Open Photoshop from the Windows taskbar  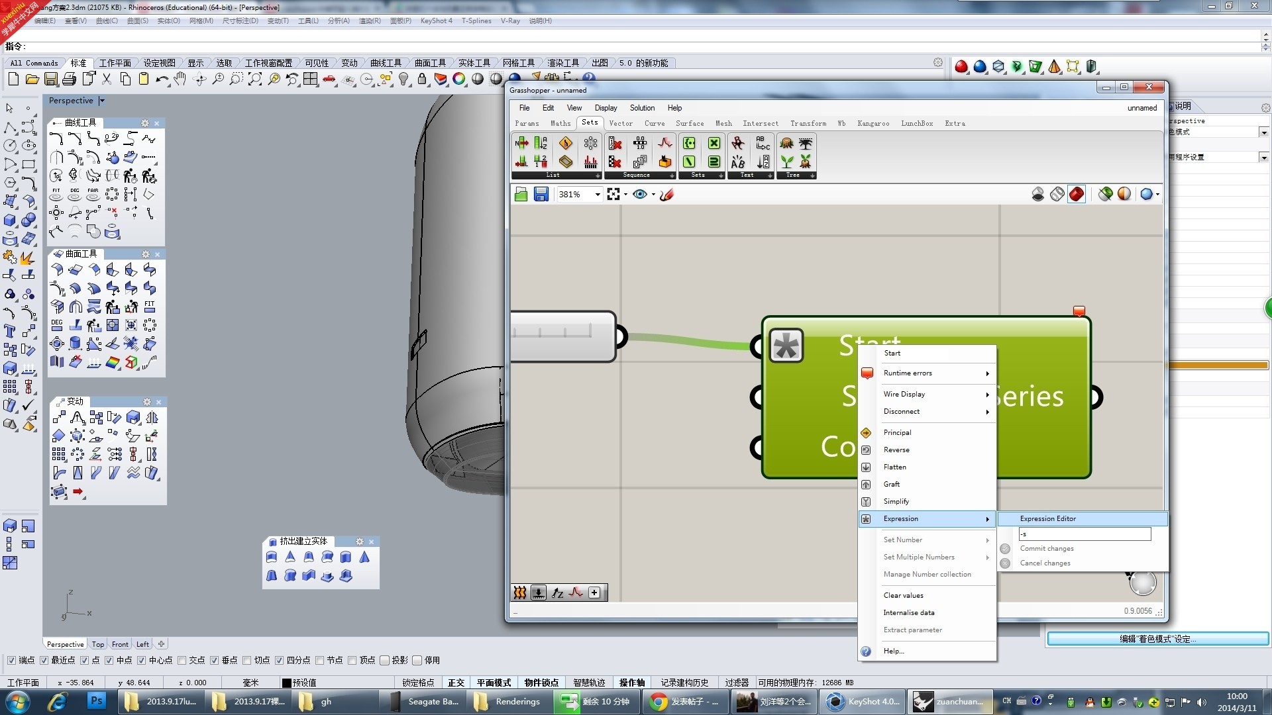click(97, 701)
